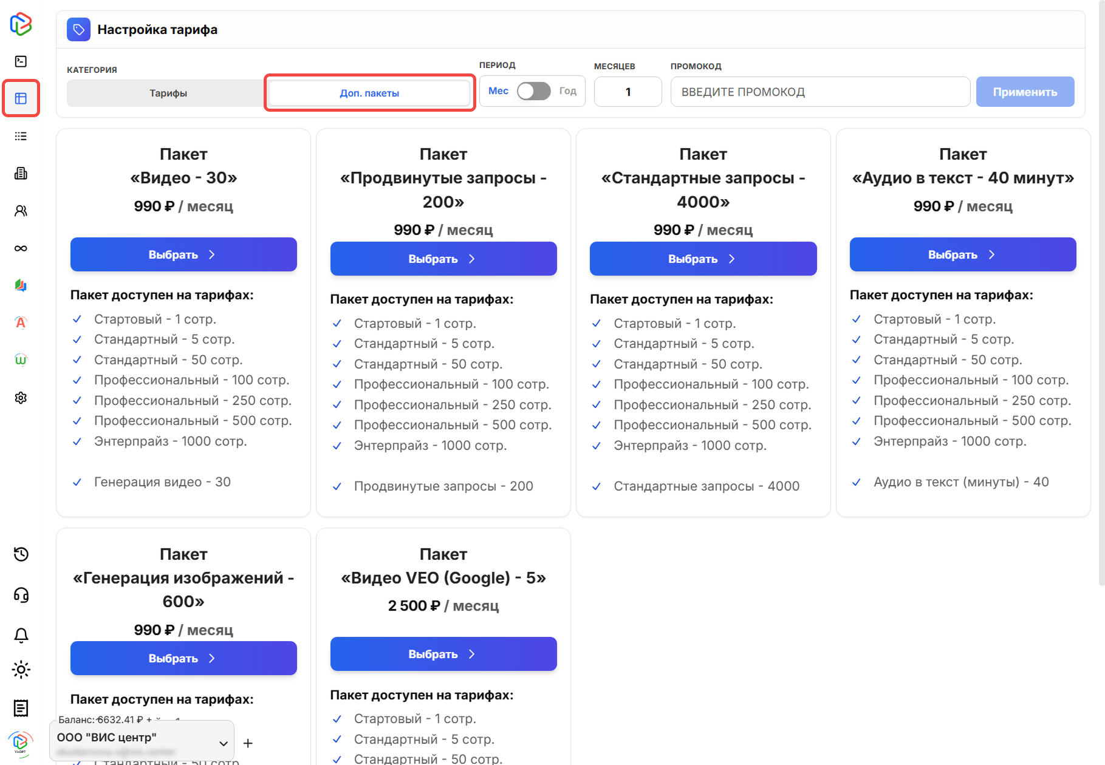Screen dimensions: 1105x765
Task: Click the plus button next to organization selector
Action: tap(248, 743)
